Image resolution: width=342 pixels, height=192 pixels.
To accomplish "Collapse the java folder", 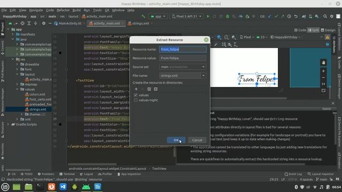I will [12, 39].
